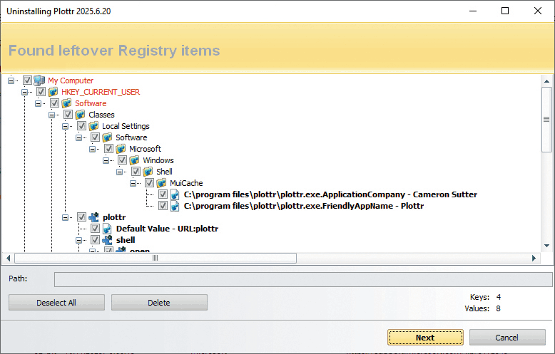Select the MuiCache tree item label
Image resolution: width=555 pixels, height=354 pixels.
[186, 183]
